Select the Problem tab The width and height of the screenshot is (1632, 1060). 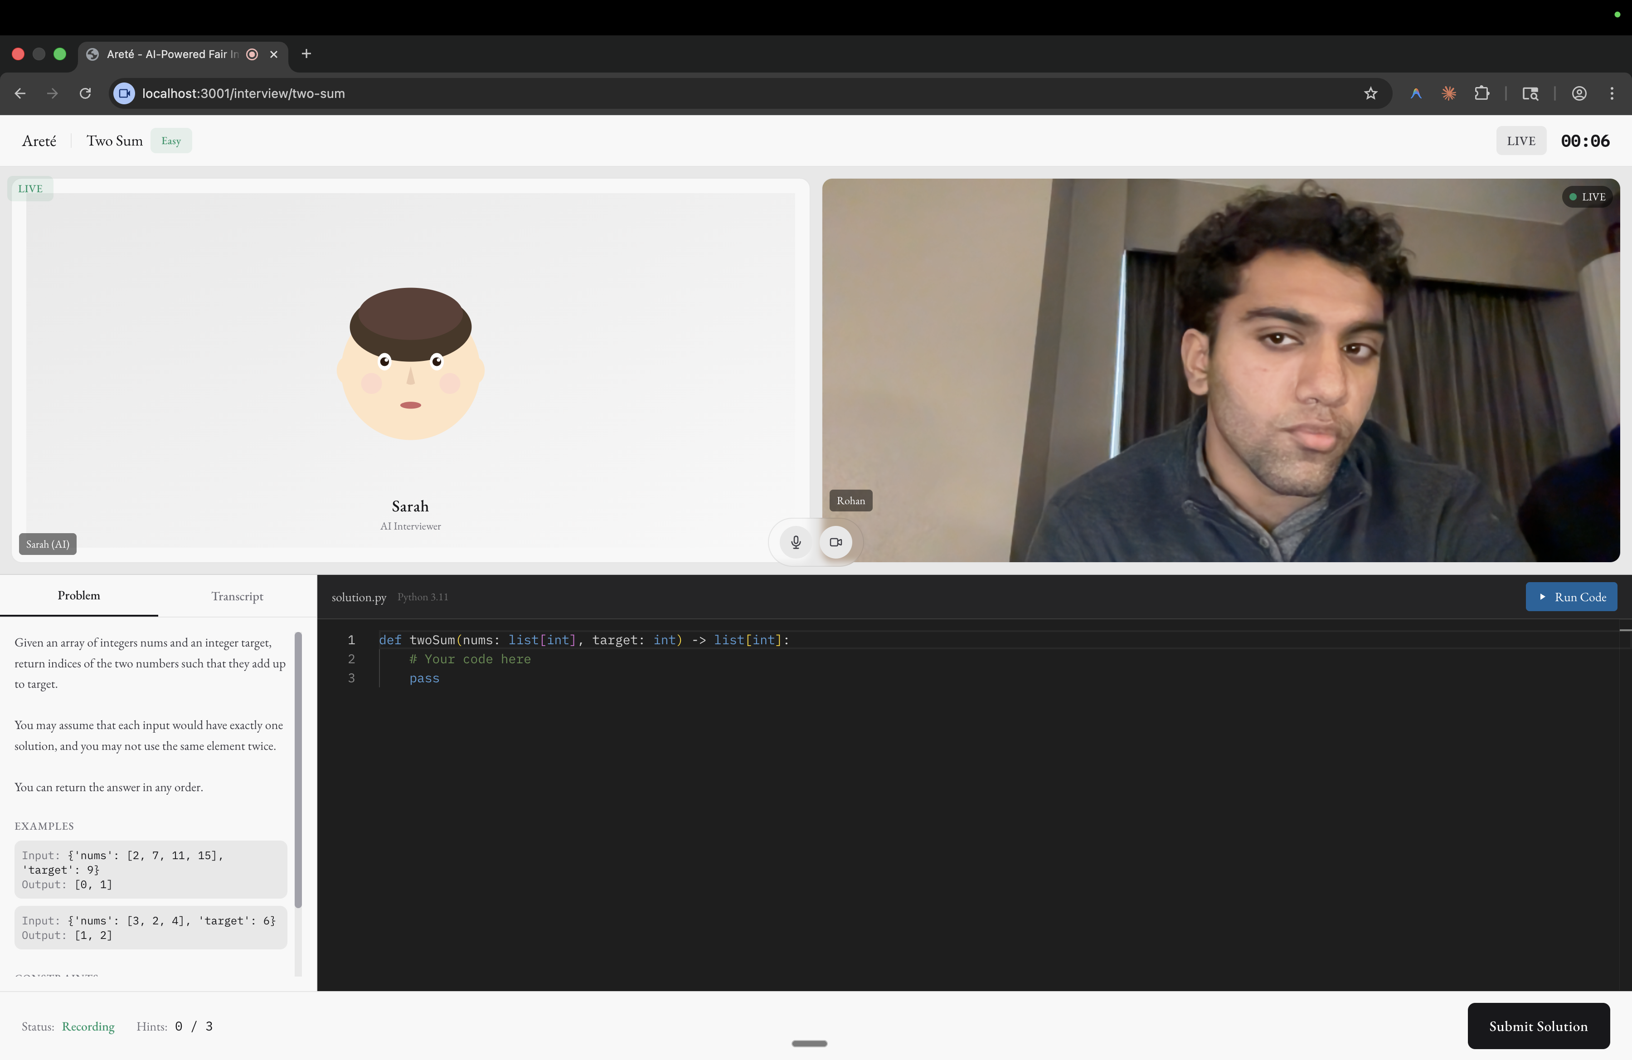[x=79, y=595]
